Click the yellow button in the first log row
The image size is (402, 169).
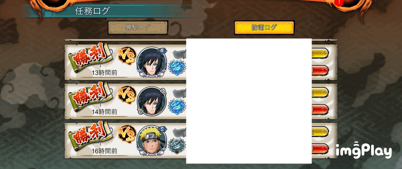point(320,53)
